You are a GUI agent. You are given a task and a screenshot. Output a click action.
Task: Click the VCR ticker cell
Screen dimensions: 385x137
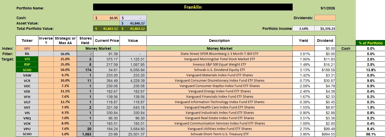(27, 81)
